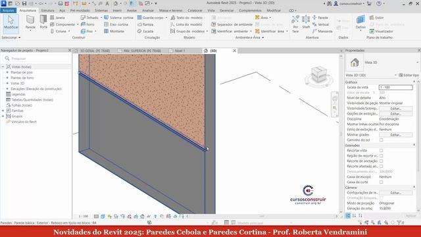Expand the Telhado dropdown arrow
This screenshot has height=237, width=421.
pyautogui.click(x=101, y=18)
